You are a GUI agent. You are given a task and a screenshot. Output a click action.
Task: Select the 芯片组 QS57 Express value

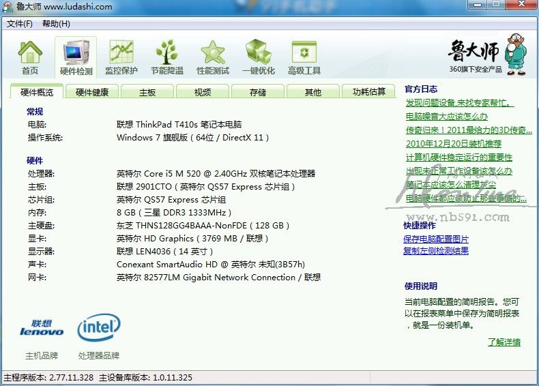click(171, 200)
